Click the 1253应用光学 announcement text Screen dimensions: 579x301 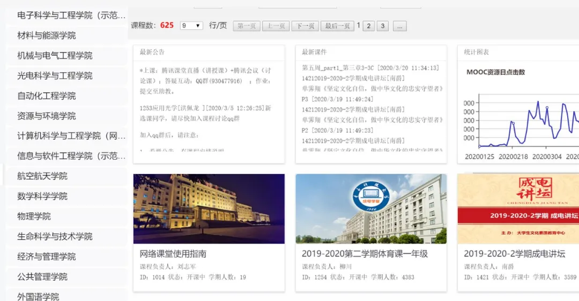click(205, 113)
